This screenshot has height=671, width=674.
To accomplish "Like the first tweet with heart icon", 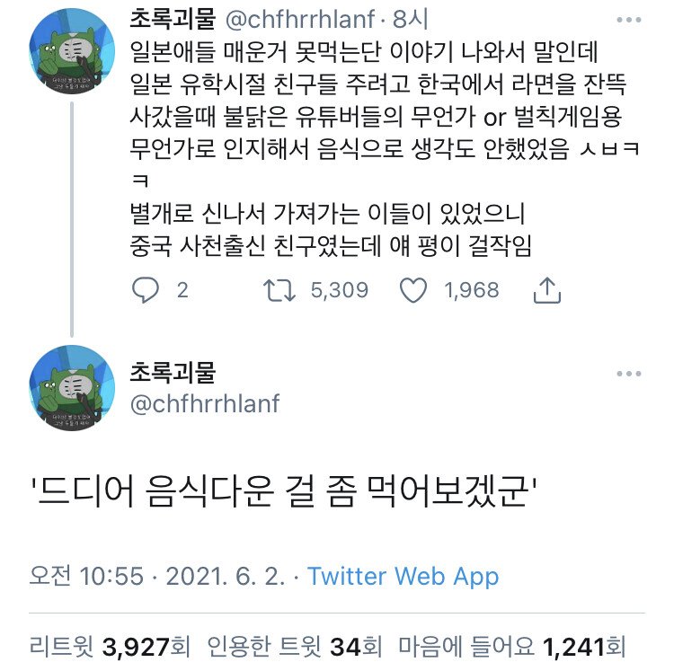I will tap(413, 290).
